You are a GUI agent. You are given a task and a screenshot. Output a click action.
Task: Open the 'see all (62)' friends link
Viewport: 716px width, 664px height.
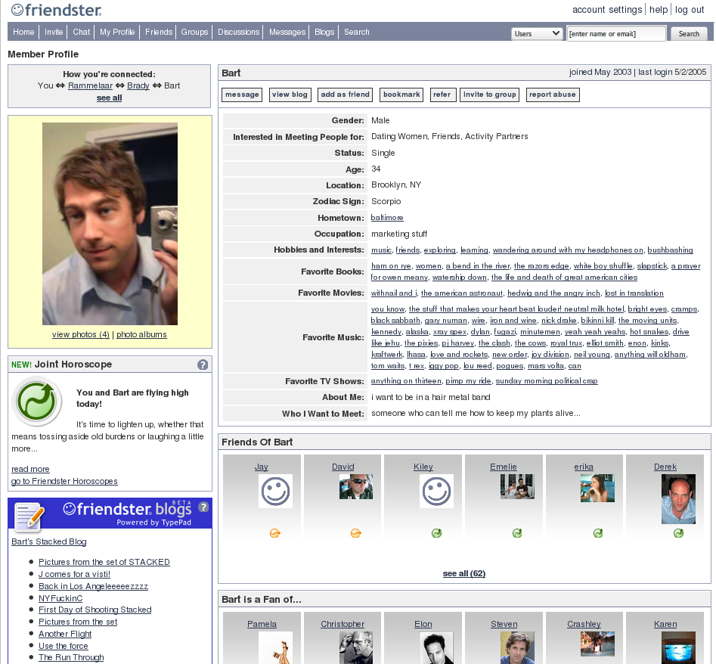463,573
